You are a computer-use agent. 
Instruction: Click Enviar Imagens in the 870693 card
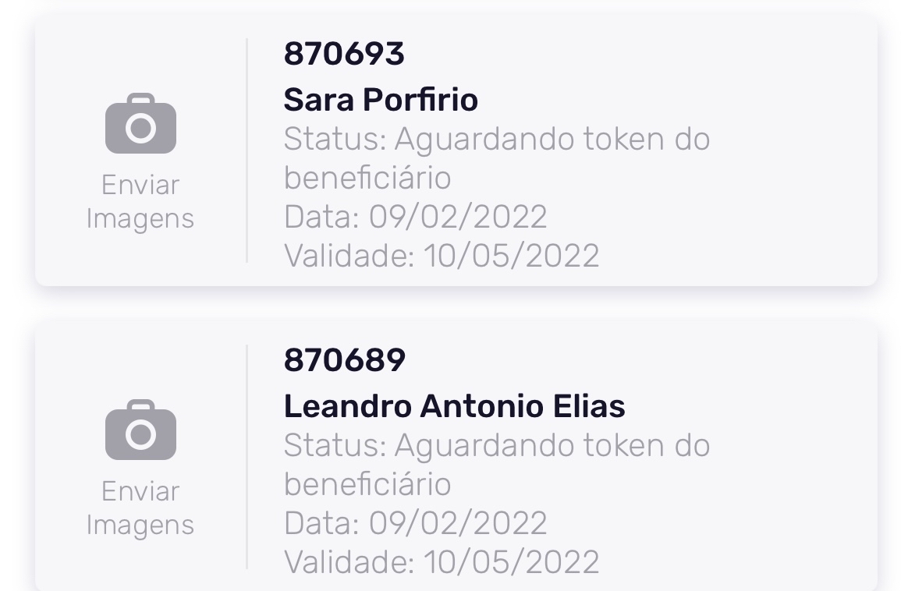coord(140,202)
